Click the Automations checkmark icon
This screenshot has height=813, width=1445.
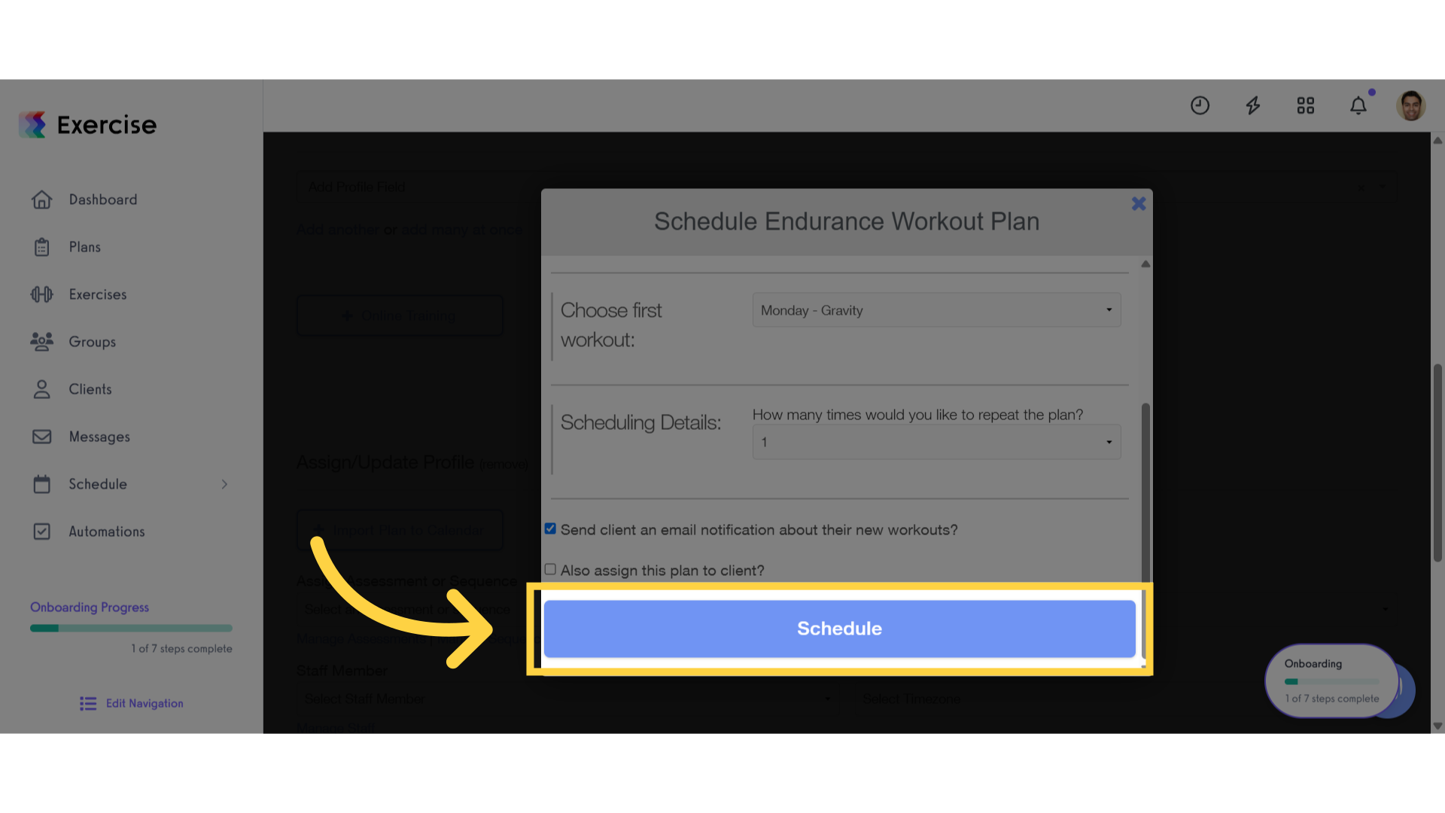click(x=42, y=531)
